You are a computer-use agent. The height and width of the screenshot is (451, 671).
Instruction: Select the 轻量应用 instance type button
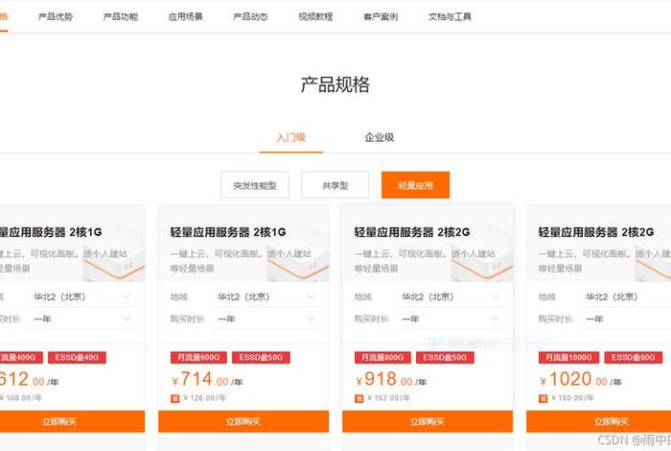tap(415, 185)
